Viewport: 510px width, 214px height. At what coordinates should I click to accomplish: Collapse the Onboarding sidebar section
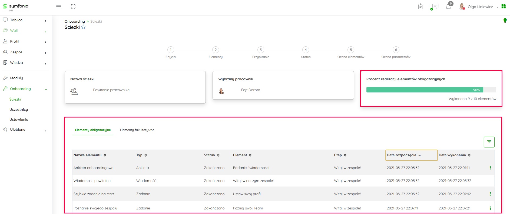coord(24,89)
